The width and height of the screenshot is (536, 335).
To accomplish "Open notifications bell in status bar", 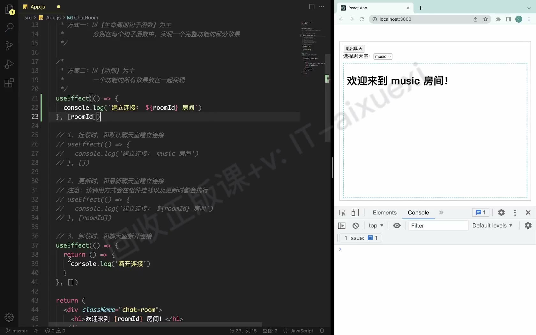I will (x=322, y=331).
